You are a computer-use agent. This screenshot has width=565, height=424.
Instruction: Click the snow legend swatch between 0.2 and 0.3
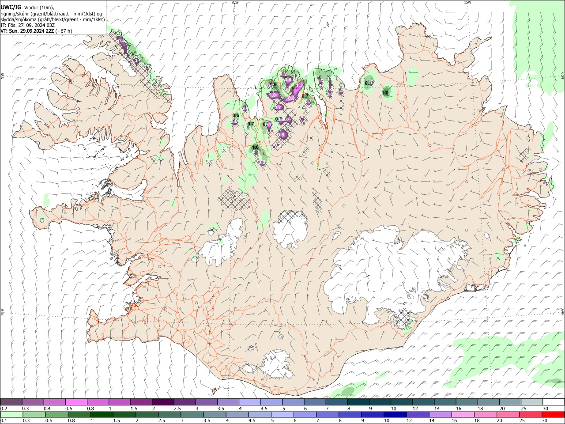[11, 402]
